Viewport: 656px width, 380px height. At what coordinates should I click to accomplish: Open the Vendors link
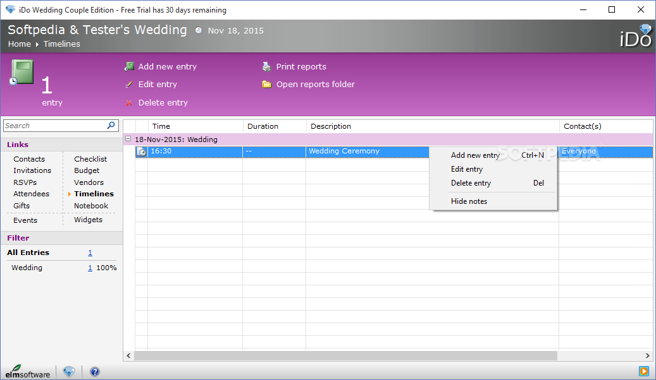[89, 182]
